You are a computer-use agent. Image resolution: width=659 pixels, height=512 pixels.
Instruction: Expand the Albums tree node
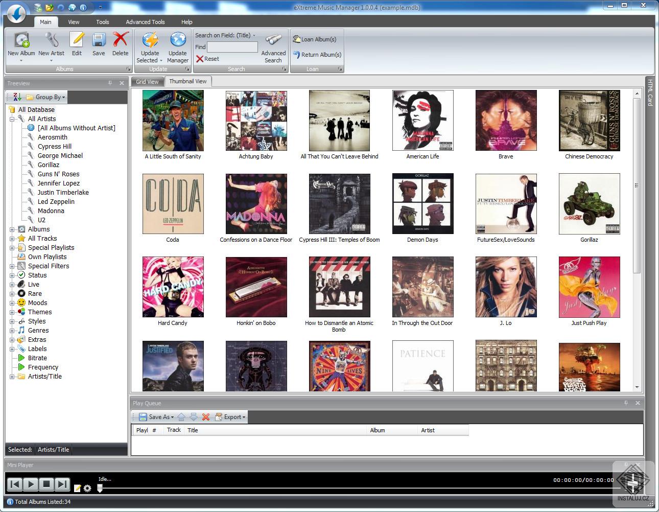click(x=12, y=229)
